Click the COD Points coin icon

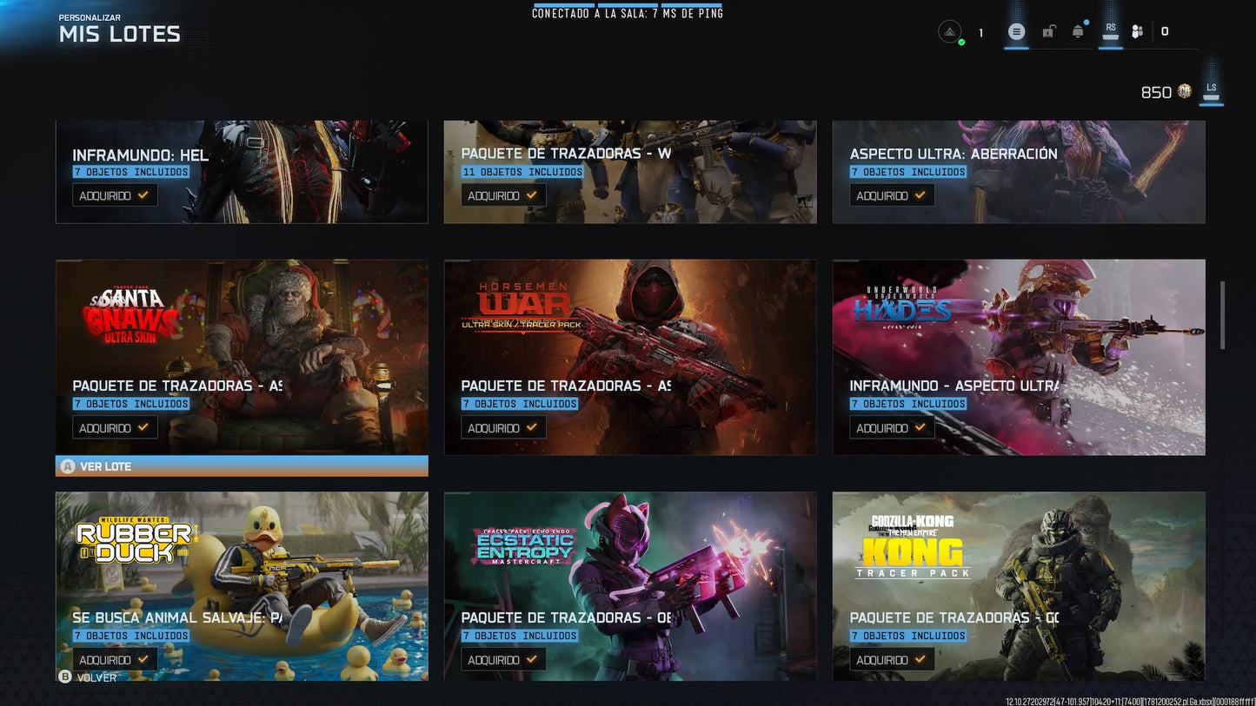tap(1184, 91)
